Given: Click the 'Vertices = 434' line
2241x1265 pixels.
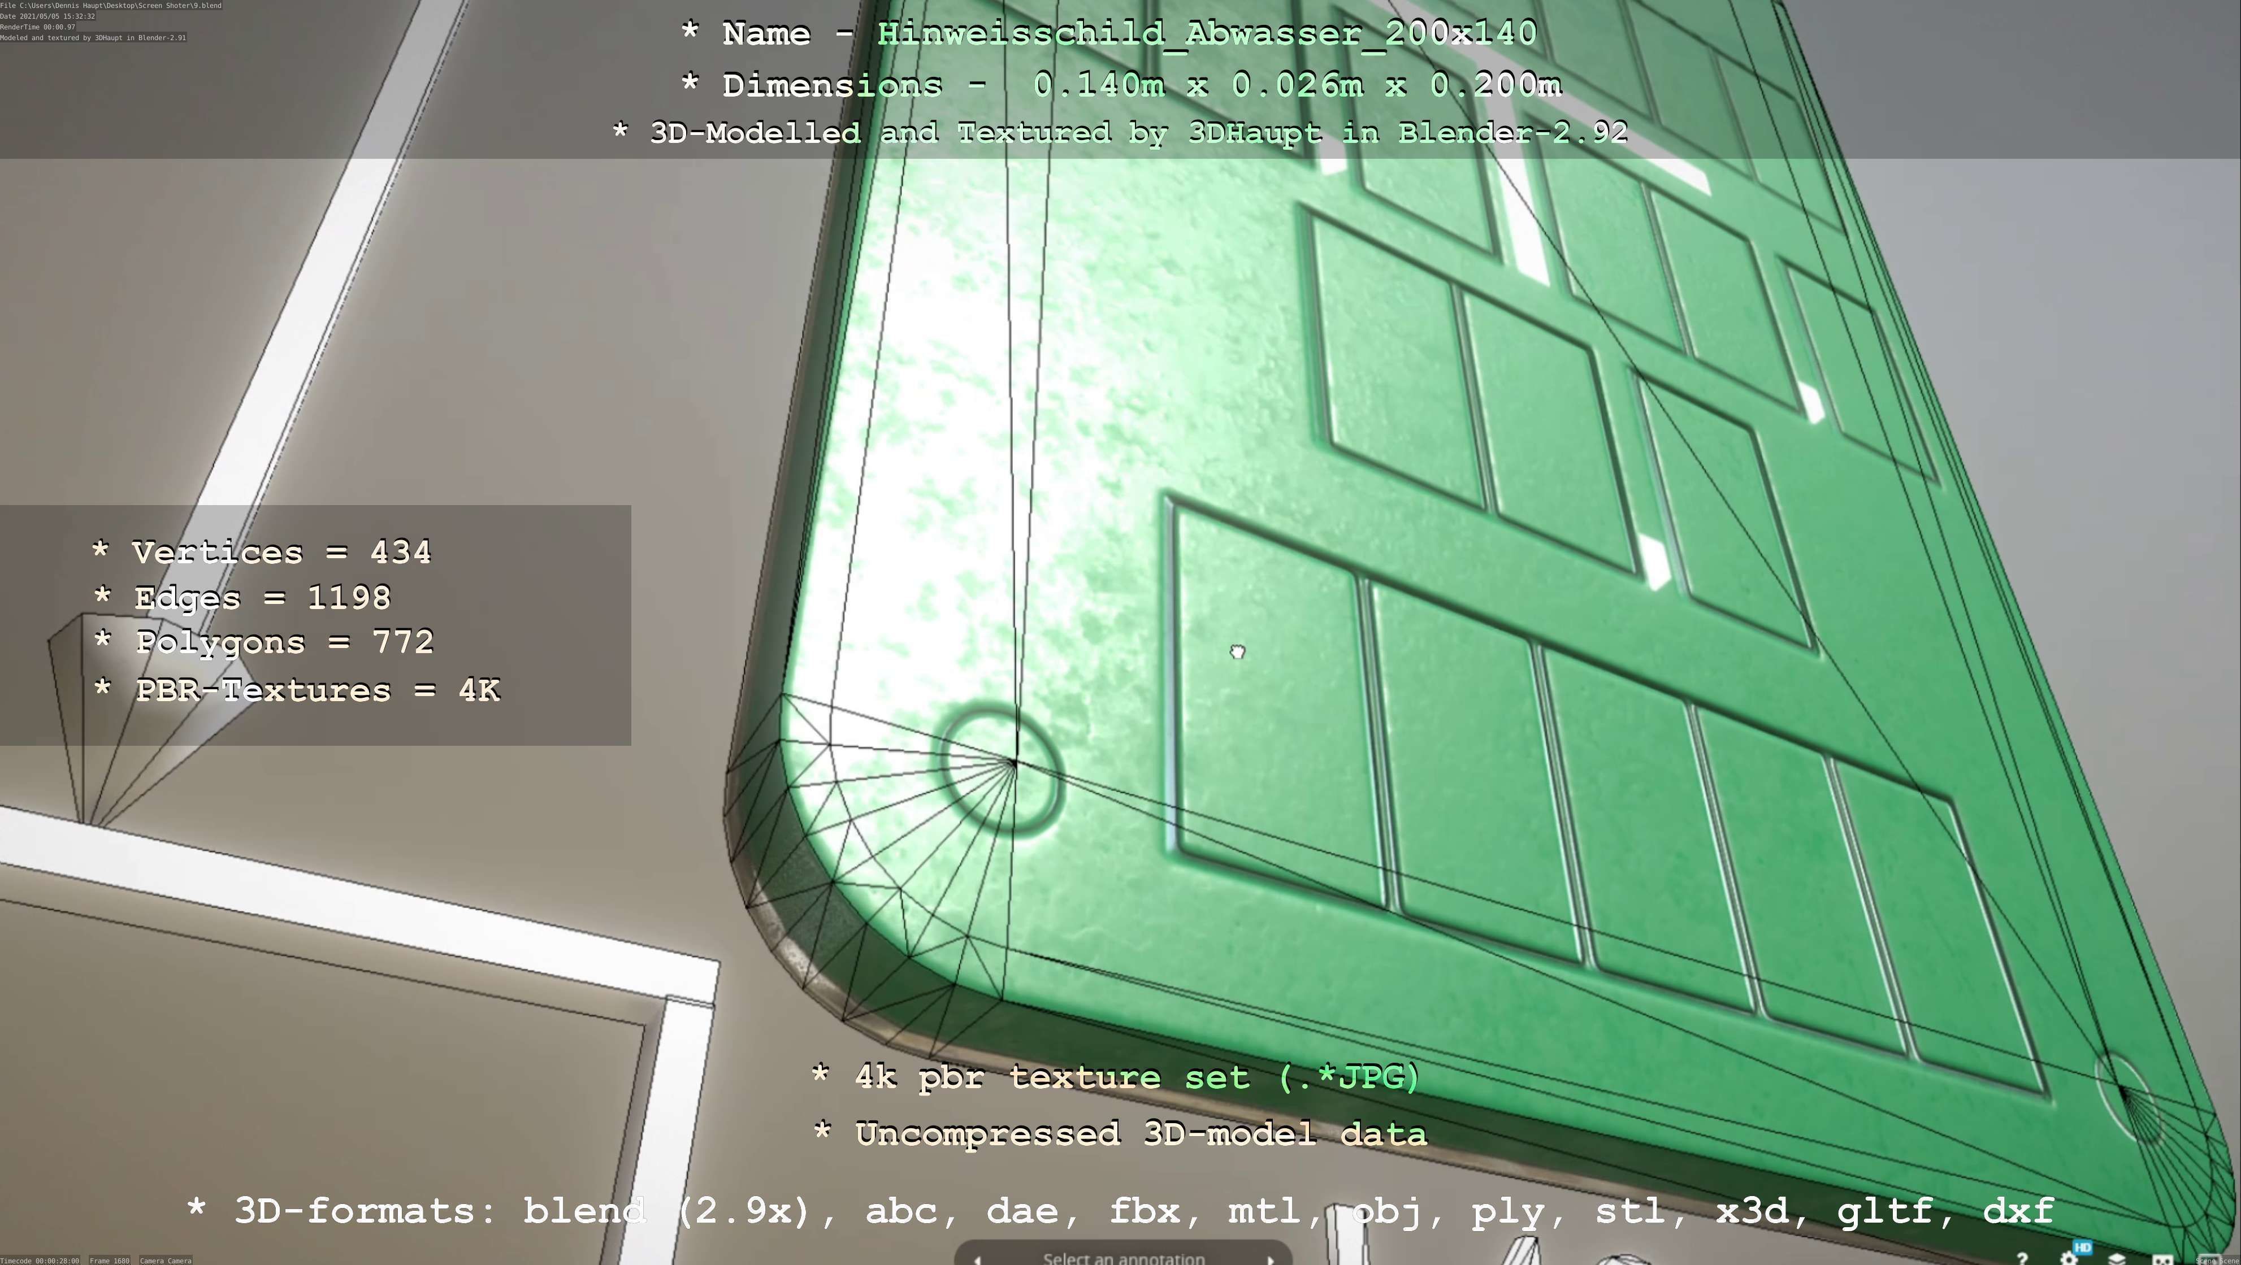Looking at the screenshot, I should pos(261,552).
